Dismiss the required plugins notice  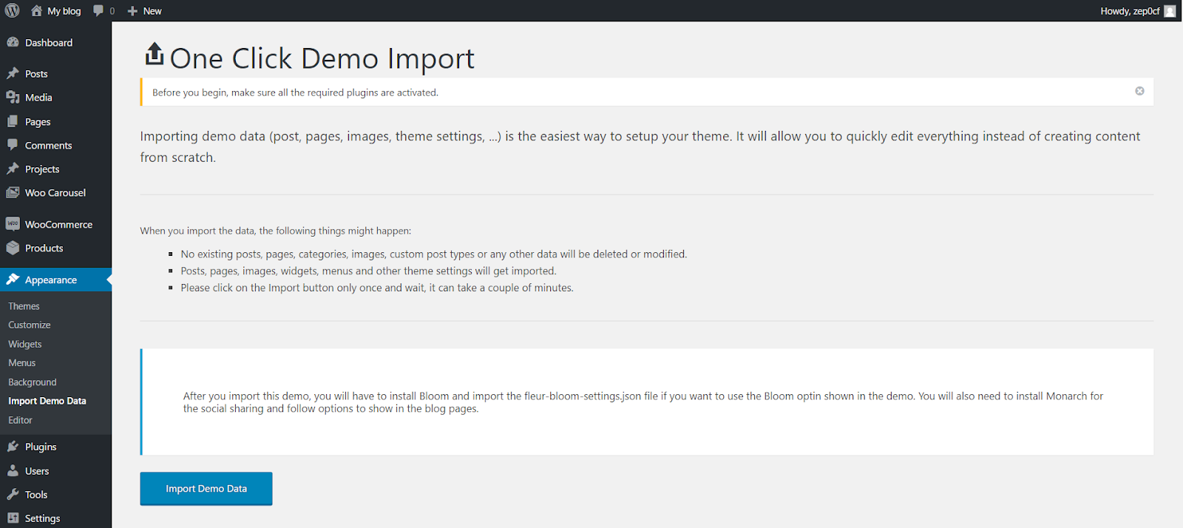[x=1139, y=91]
